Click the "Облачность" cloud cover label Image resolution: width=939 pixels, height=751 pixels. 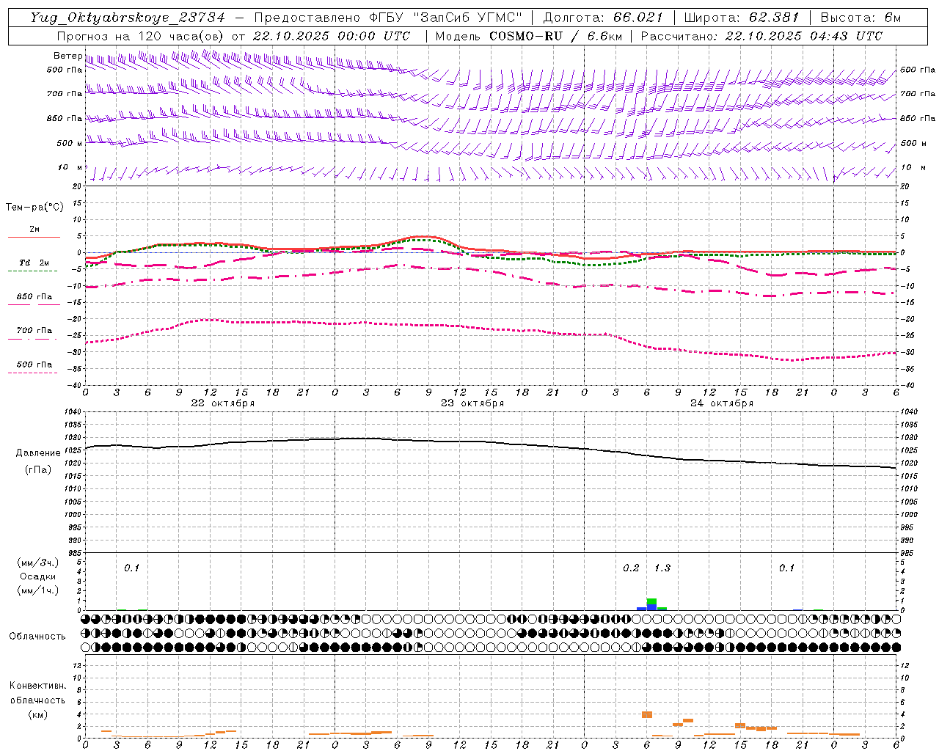[x=37, y=637]
